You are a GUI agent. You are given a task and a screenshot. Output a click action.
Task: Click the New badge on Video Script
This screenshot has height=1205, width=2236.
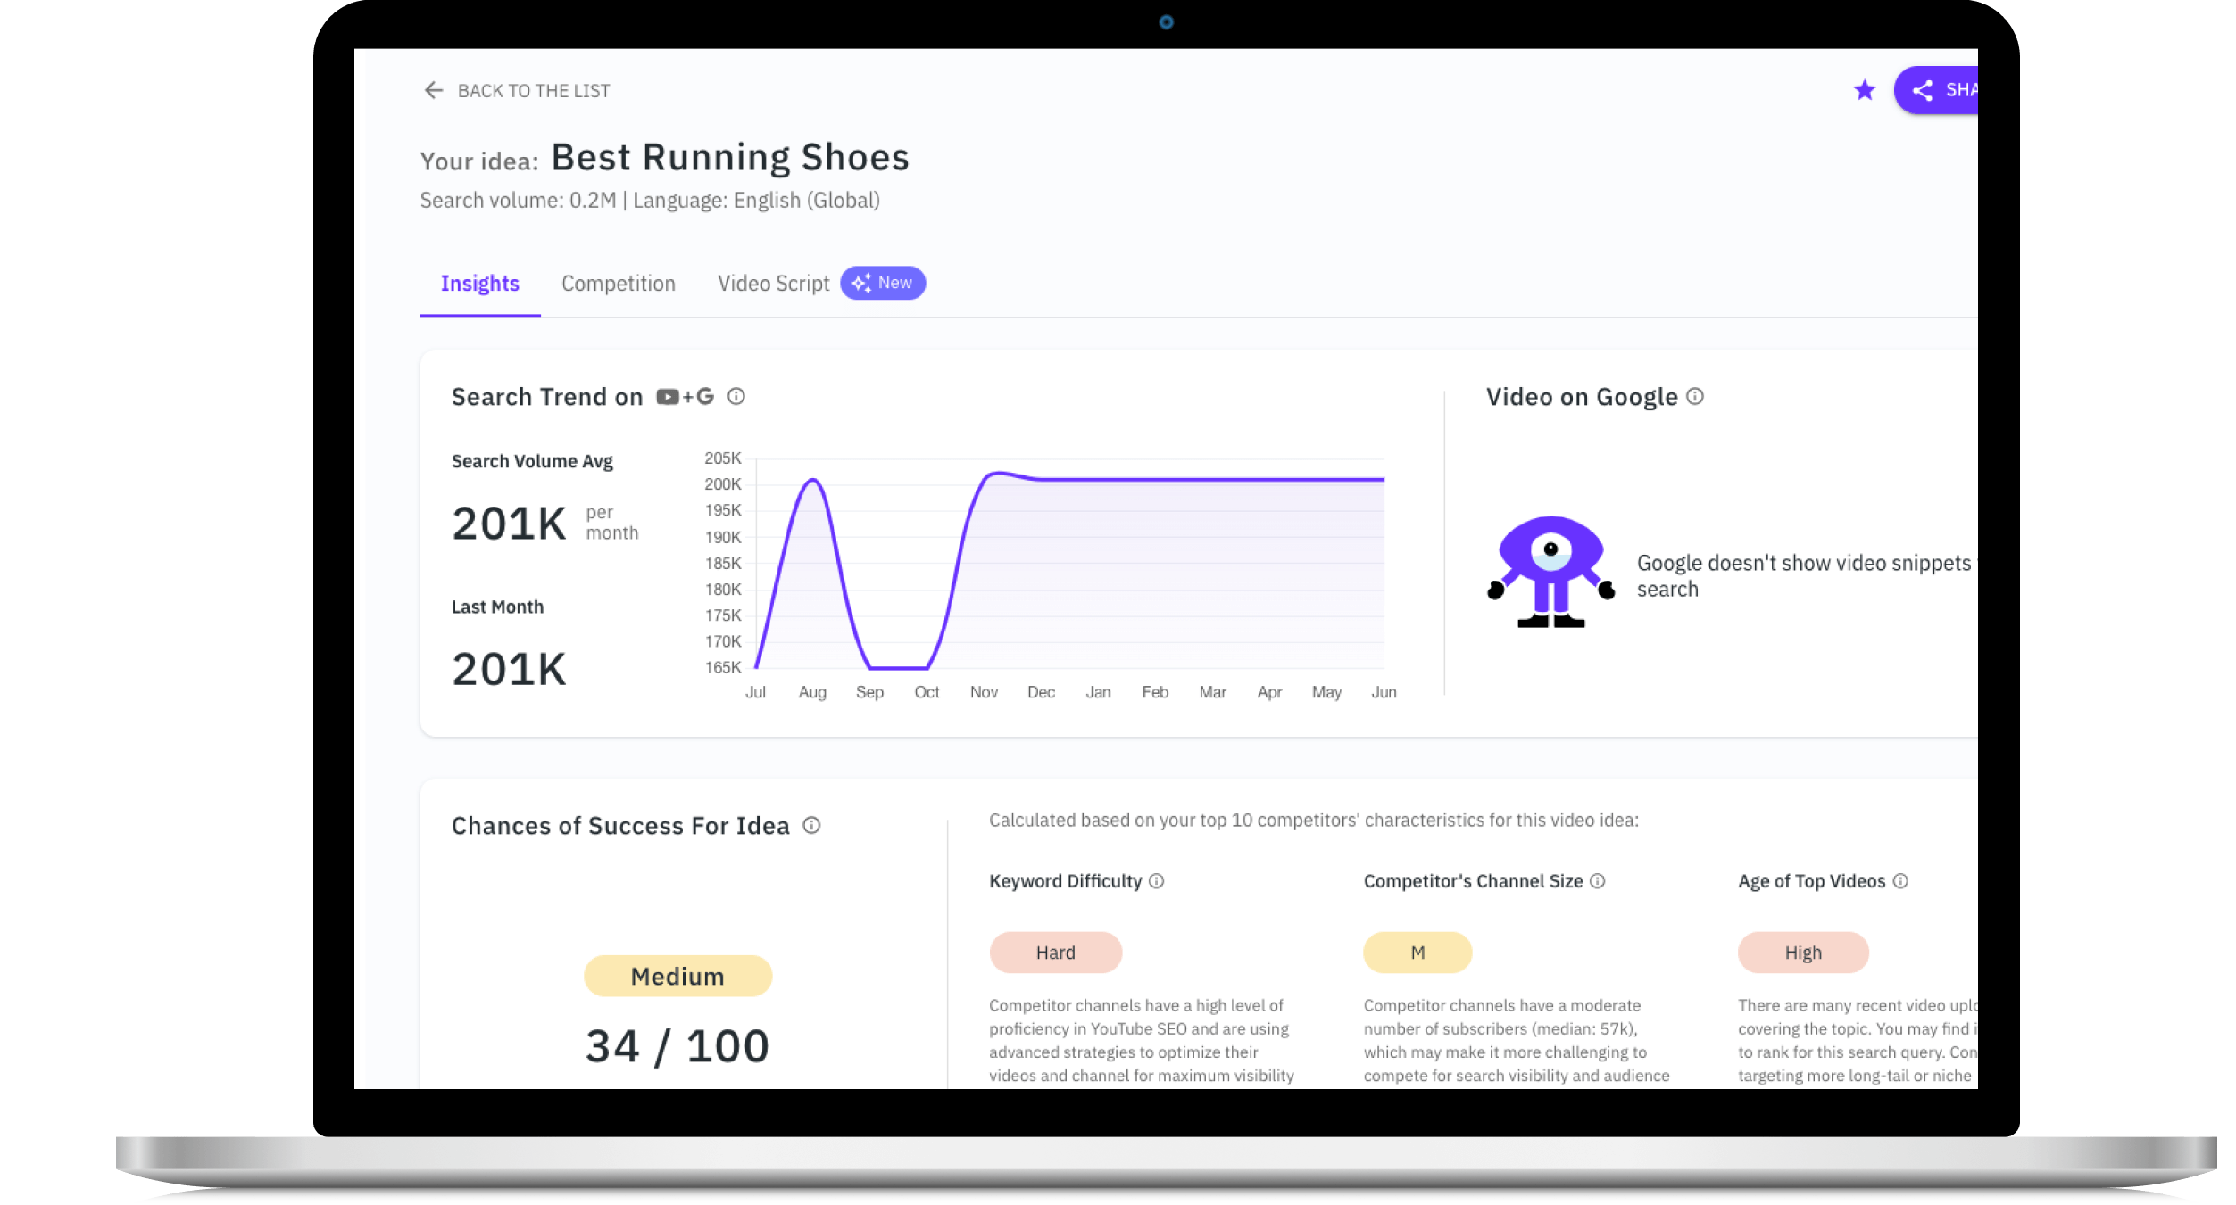pos(884,284)
